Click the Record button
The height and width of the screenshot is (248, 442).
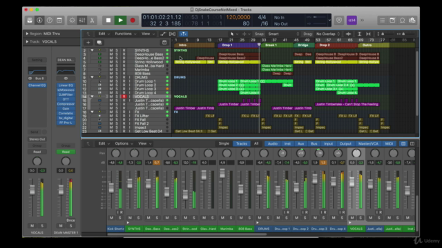(x=133, y=20)
